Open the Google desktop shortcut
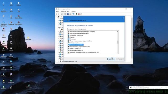Viewport: 168px width, 94px height. coord(4,36)
